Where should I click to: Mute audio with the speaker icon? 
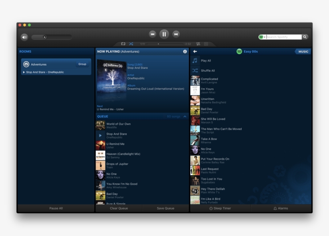tap(24, 37)
